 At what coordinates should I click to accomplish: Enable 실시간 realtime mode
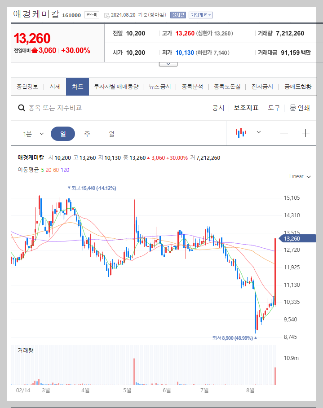coord(178,14)
